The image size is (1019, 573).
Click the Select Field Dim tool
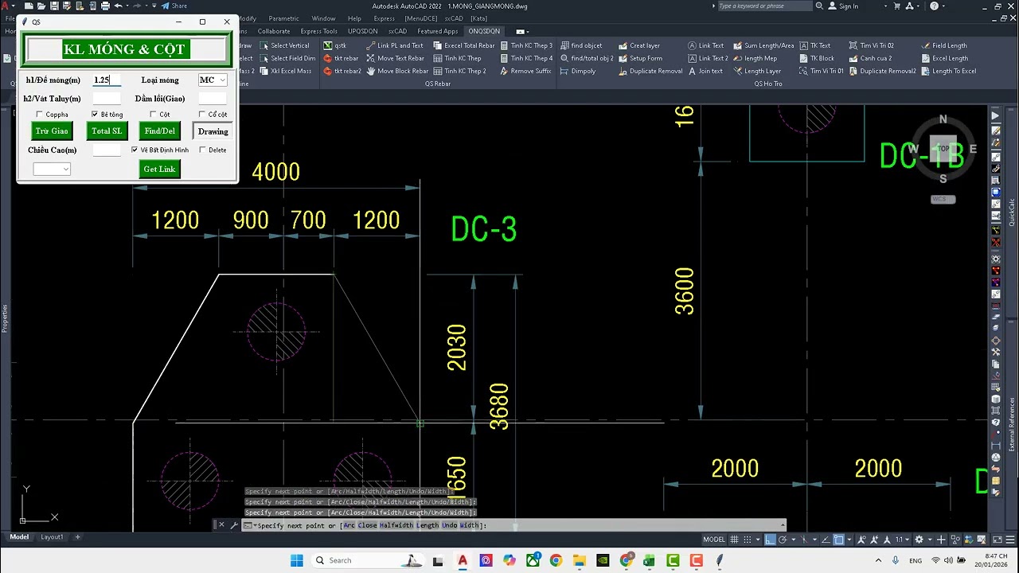point(287,58)
